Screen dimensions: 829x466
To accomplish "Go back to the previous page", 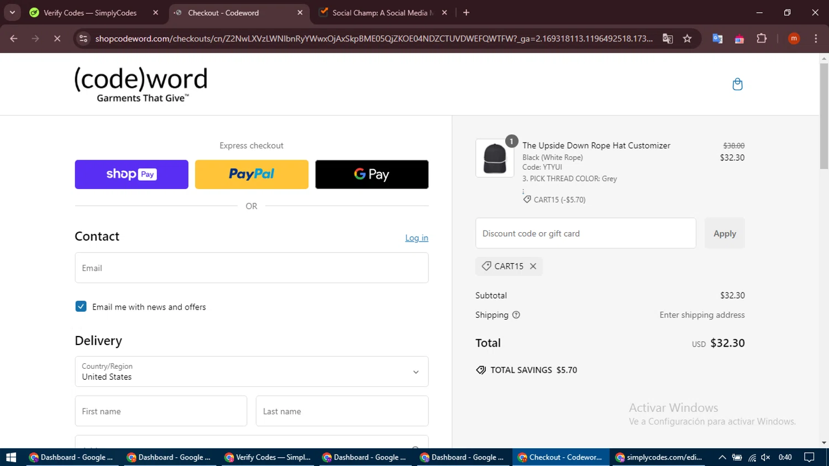I will click(14, 39).
